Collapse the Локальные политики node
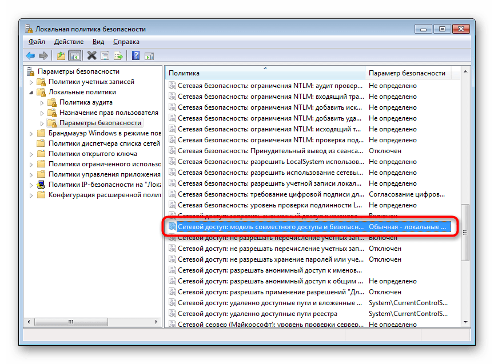Viewport: 494px width, 364px height. 31,92
